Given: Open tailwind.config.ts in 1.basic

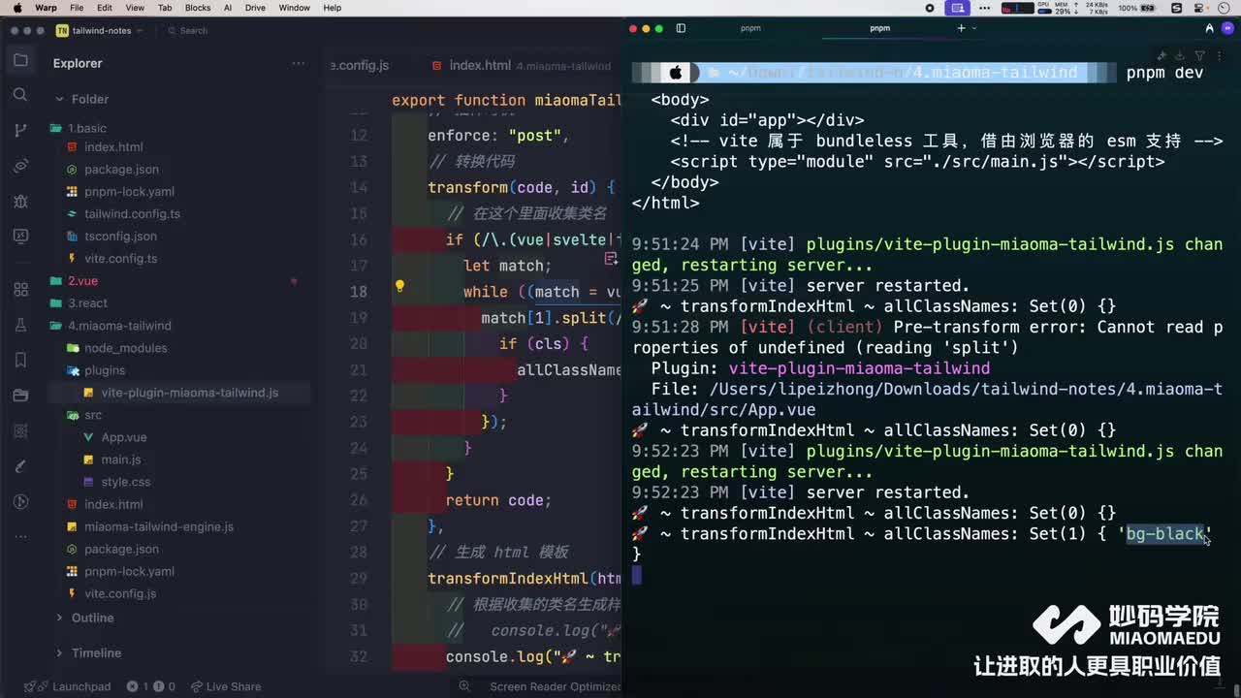Looking at the screenshot, I should coord(132,213).
